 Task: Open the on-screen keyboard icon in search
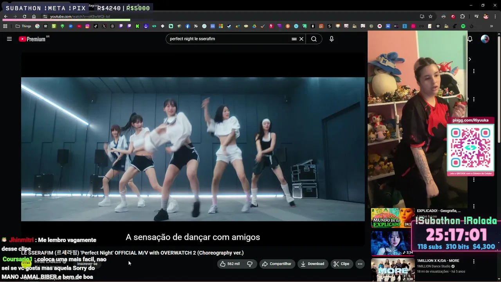click(x=294, y=39)
